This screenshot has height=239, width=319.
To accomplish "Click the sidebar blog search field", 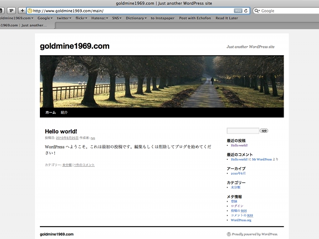I will pos(243,130).
